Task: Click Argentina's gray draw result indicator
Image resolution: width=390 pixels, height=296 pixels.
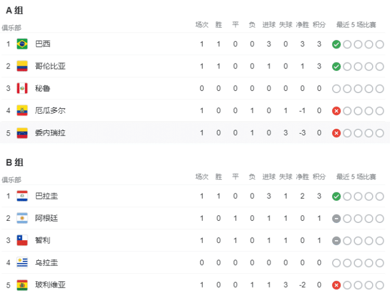Action: [336, 219]
